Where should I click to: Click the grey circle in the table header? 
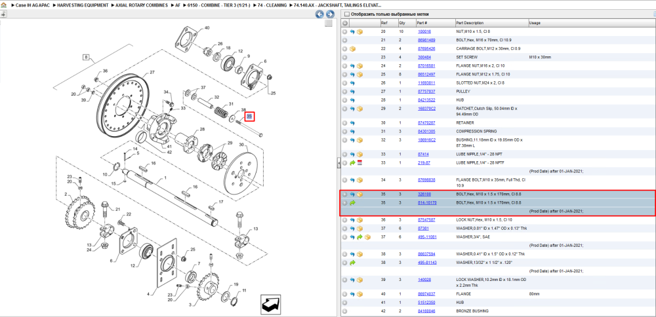[x=345, y=23]
